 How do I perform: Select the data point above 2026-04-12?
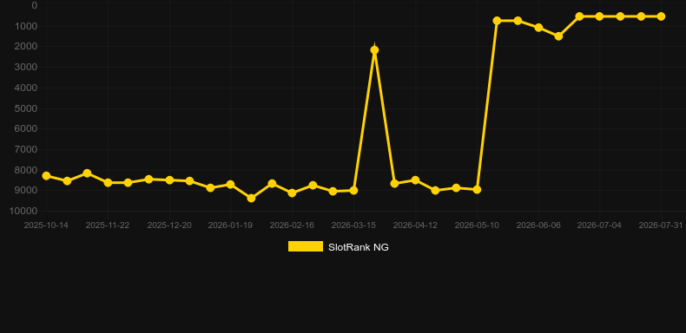point(416,180)
